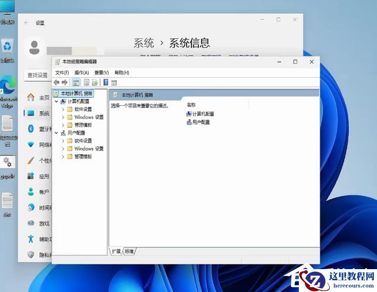Open 游戏 section in Settings sidebar
The image size is (377, 292).
pos(38,223)
